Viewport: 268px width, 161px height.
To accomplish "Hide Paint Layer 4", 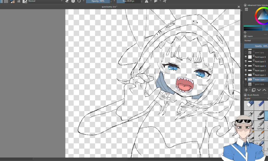I will point(246,66).
